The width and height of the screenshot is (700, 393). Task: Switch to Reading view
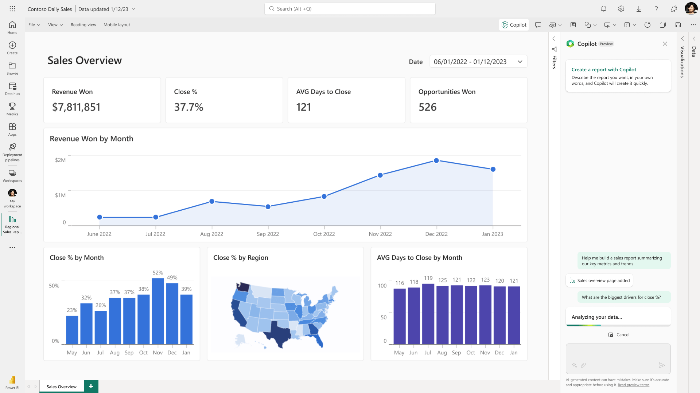pyautogui.click(x=83, y=24)
